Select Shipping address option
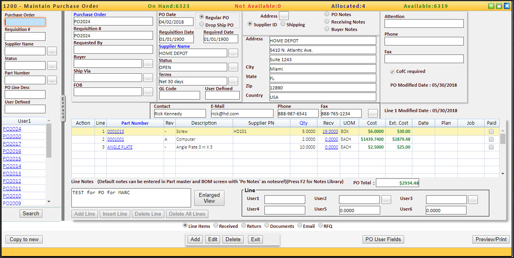Viewport: 514px width, 258px height. pyautogui.click(x=283, y=24)
